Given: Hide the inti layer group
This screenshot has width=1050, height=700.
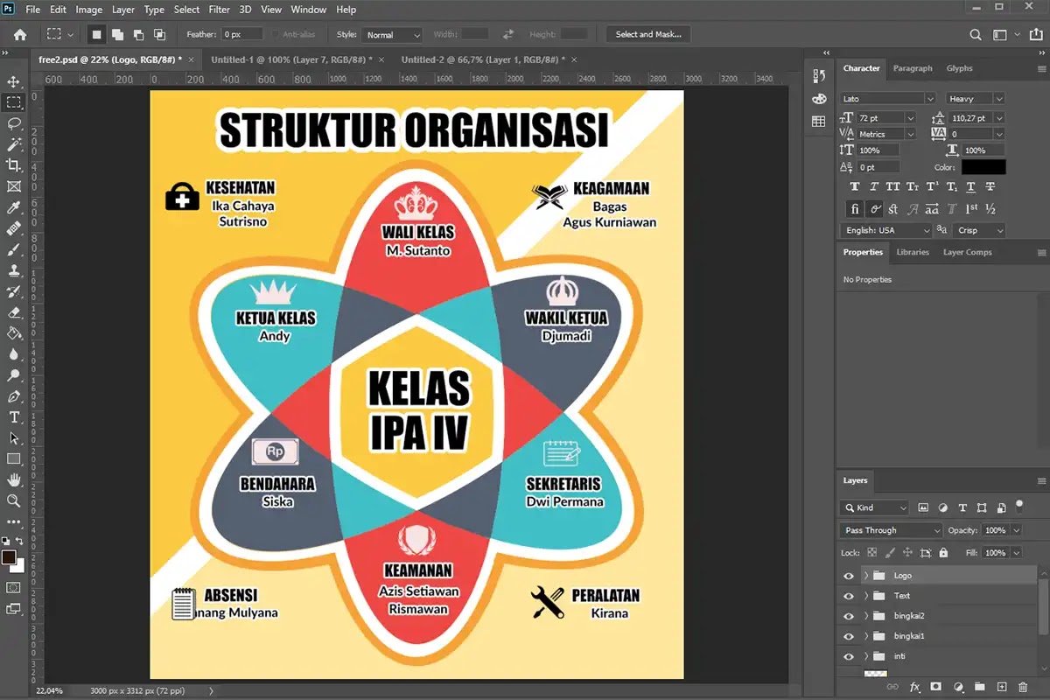Looking at the screenshot, I should [x=848, y=656].
